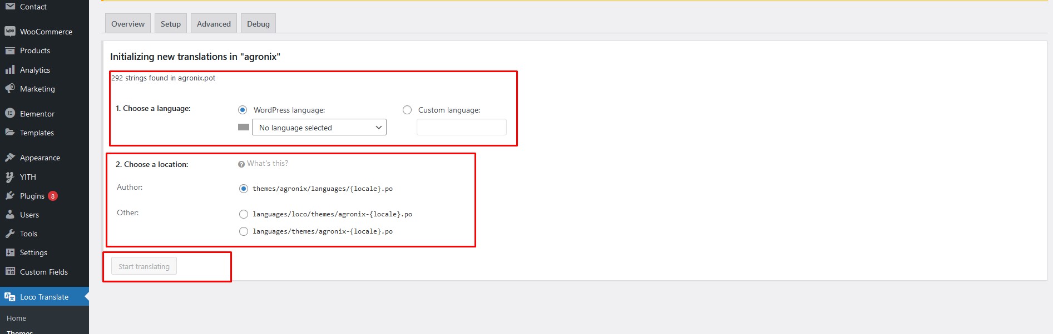Open the Debug tab
The image size is (1053, 334).
click(258, 24)
